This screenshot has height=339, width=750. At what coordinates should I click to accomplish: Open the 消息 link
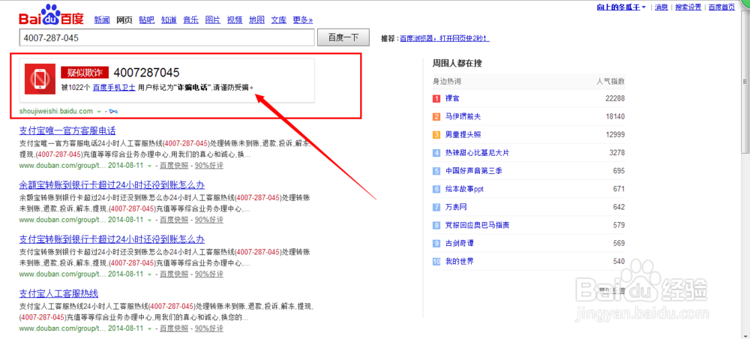pos(661,7)
